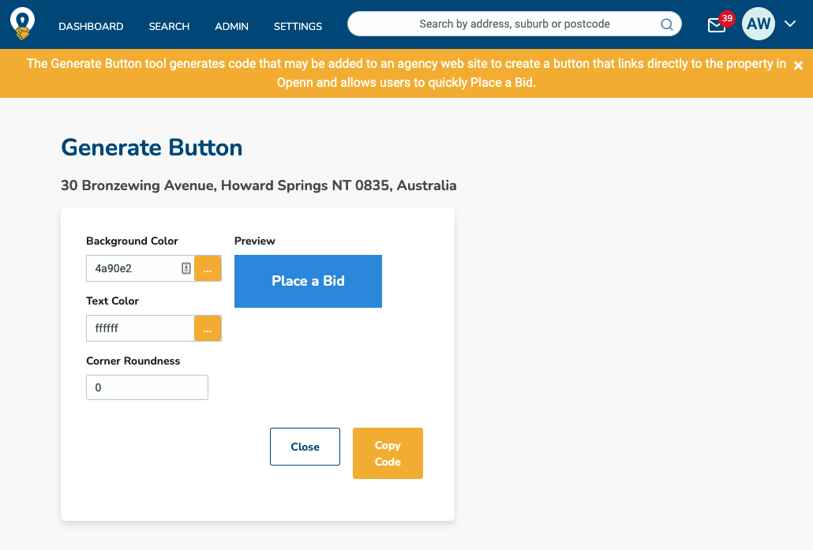Click the search magnifier icon

(667, 24)
